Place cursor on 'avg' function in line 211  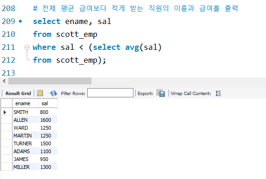click(x=132, y=48)
